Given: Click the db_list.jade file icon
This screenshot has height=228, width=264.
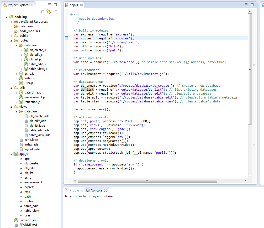Looking at the screenshot, I should (26, 126).
